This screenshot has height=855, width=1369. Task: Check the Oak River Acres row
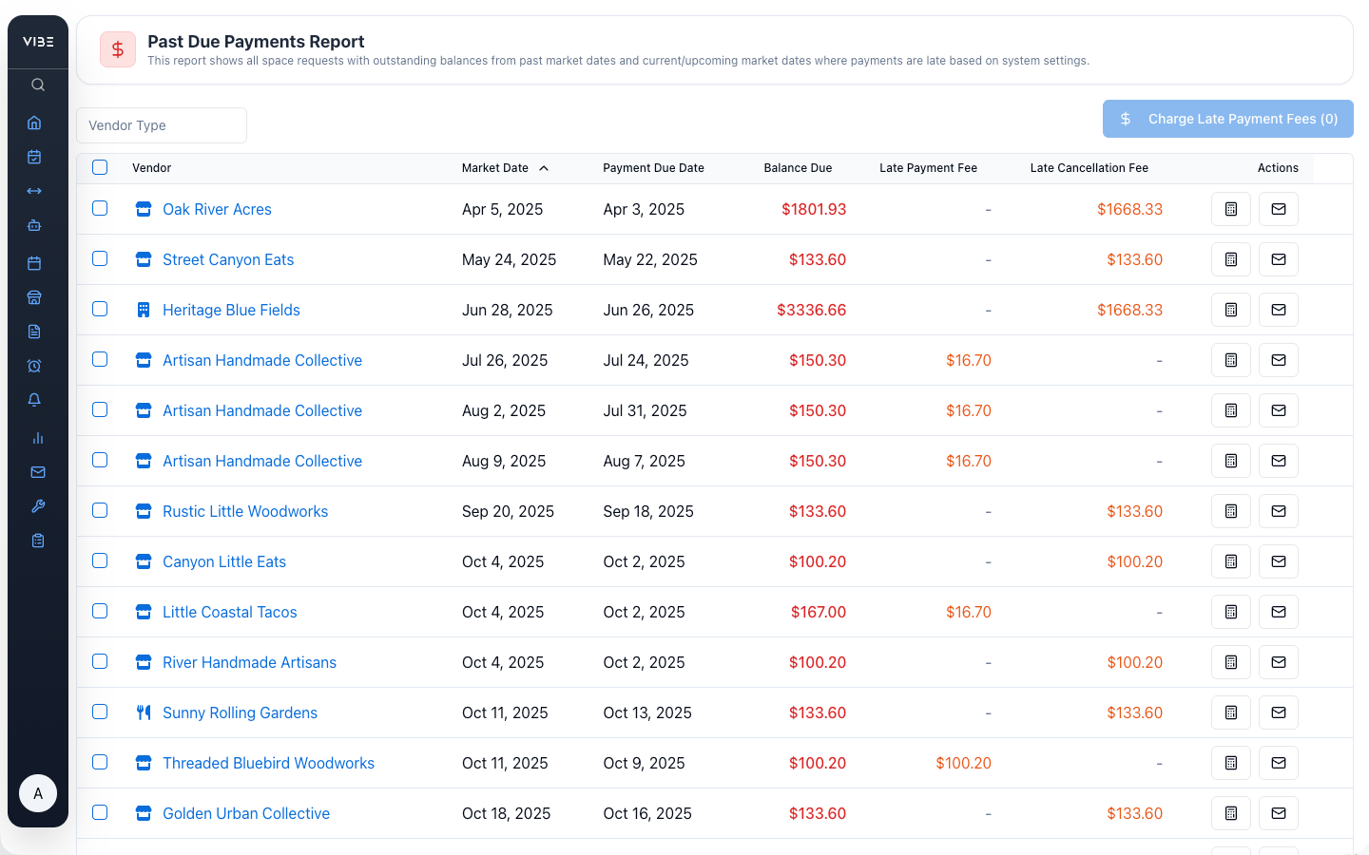coord(100,209)
